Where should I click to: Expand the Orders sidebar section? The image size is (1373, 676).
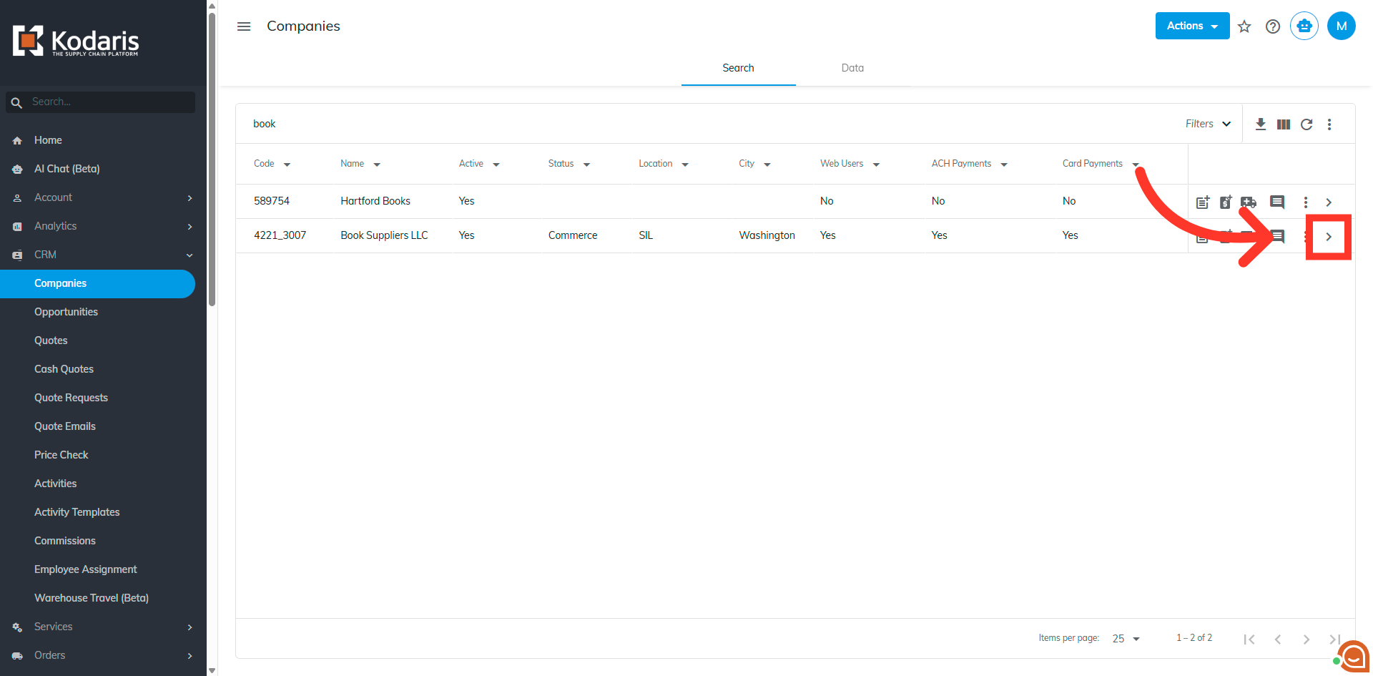98,655
